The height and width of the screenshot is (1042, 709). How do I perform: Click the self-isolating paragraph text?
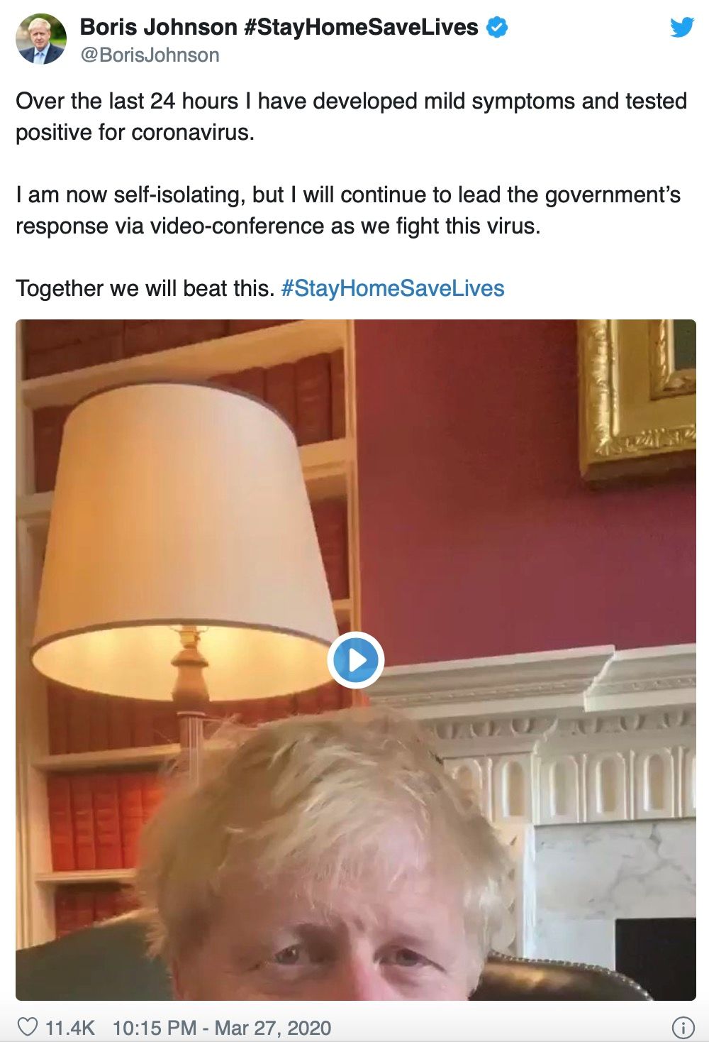[348, 210]
